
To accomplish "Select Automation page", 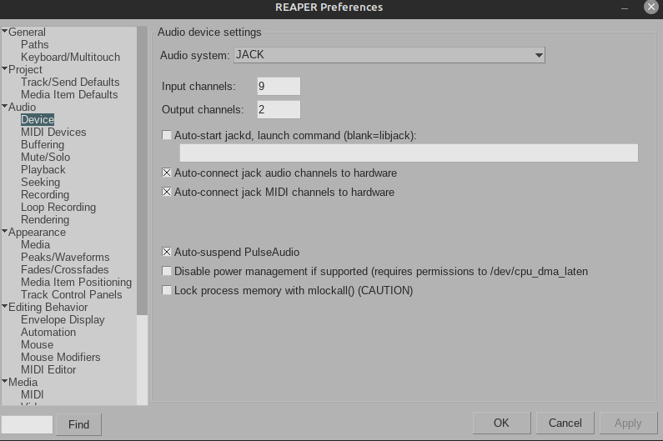I will (48, 332).
